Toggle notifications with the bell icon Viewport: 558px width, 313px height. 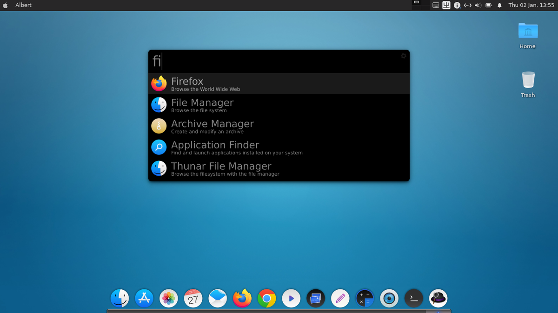pos(499,5)
